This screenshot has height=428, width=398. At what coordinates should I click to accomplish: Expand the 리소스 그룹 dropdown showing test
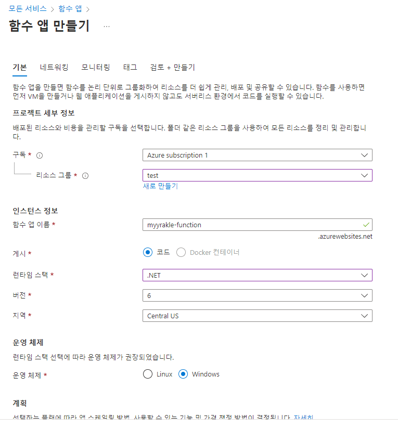(x=257, y=176)
